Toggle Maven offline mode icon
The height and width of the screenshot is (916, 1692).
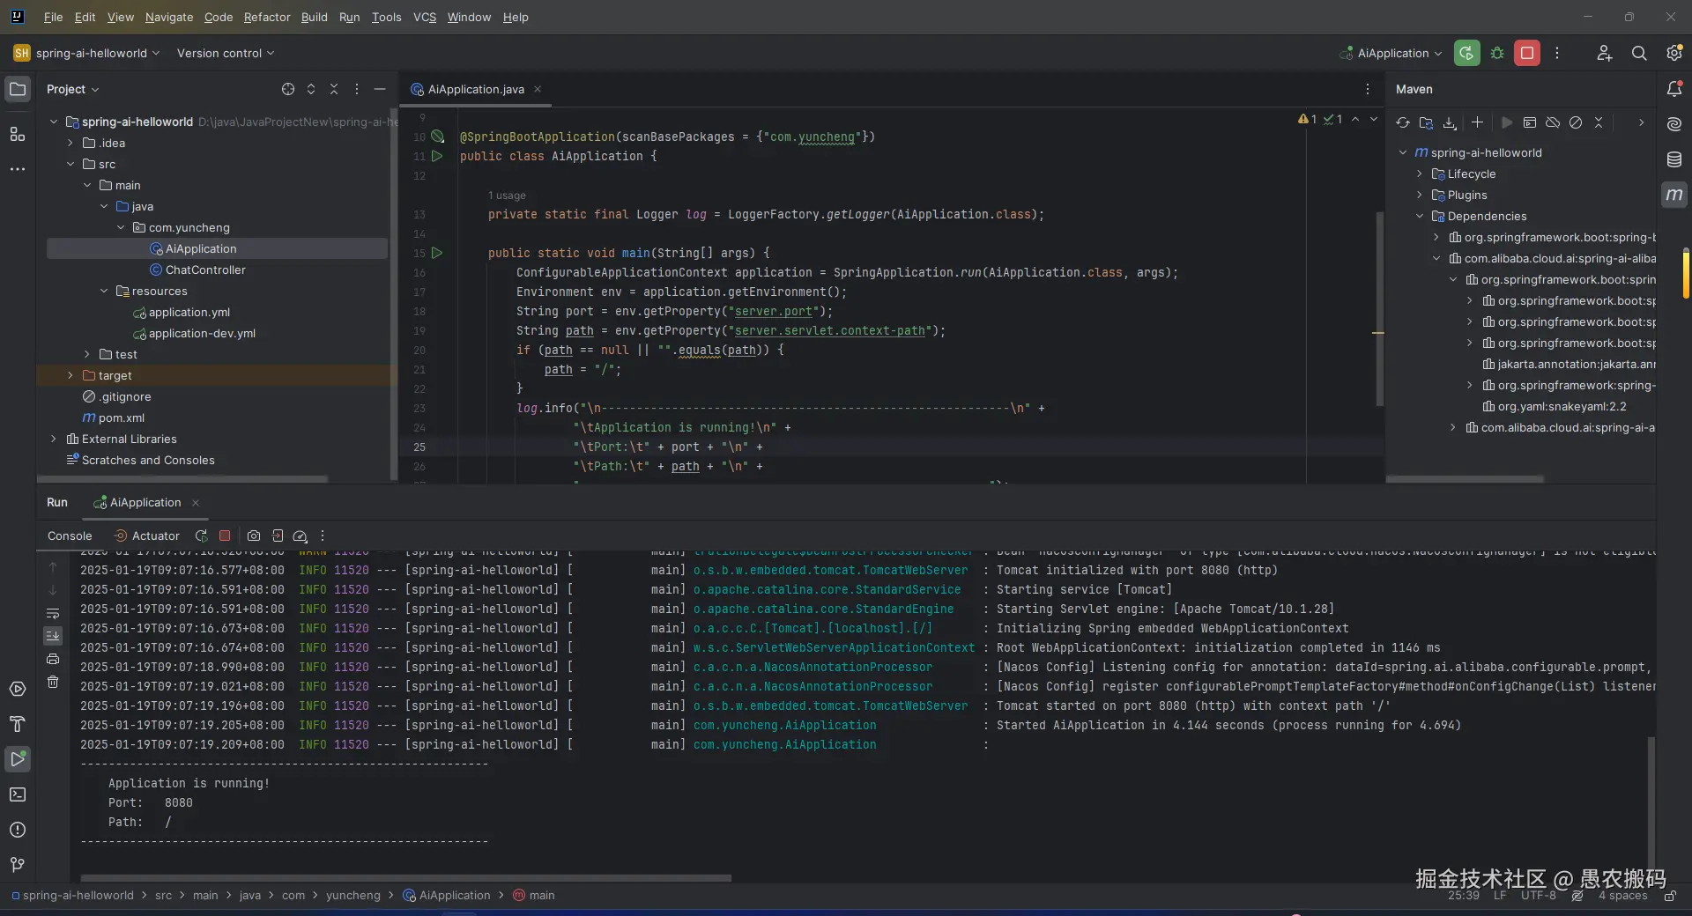point(1553,122)
